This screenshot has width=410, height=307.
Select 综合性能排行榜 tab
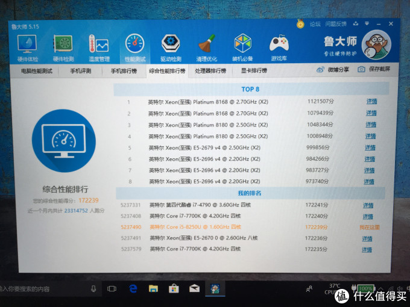(x=167, y=71)
